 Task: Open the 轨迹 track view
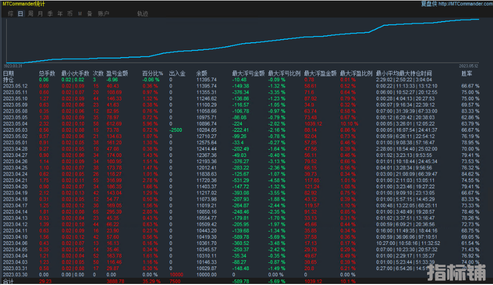143,13
